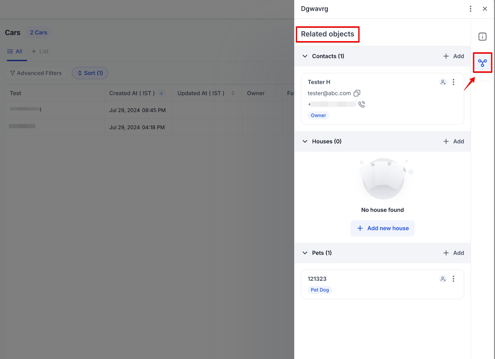Open more options for Tester H contact

(453, 82)
